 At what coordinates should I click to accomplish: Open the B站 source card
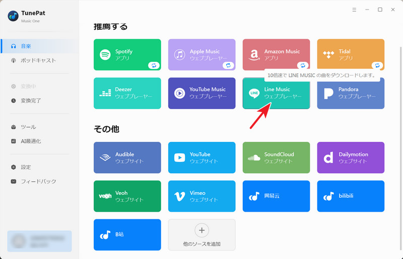pyautogui.click(x=127, y=235)
